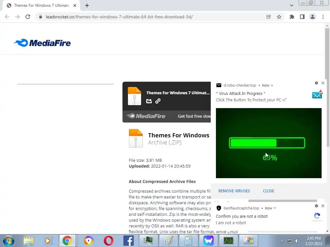Viewport: 330px width, 247px height.
Task: Open the Extensions puzzle icon
Action: pos(292,17)
